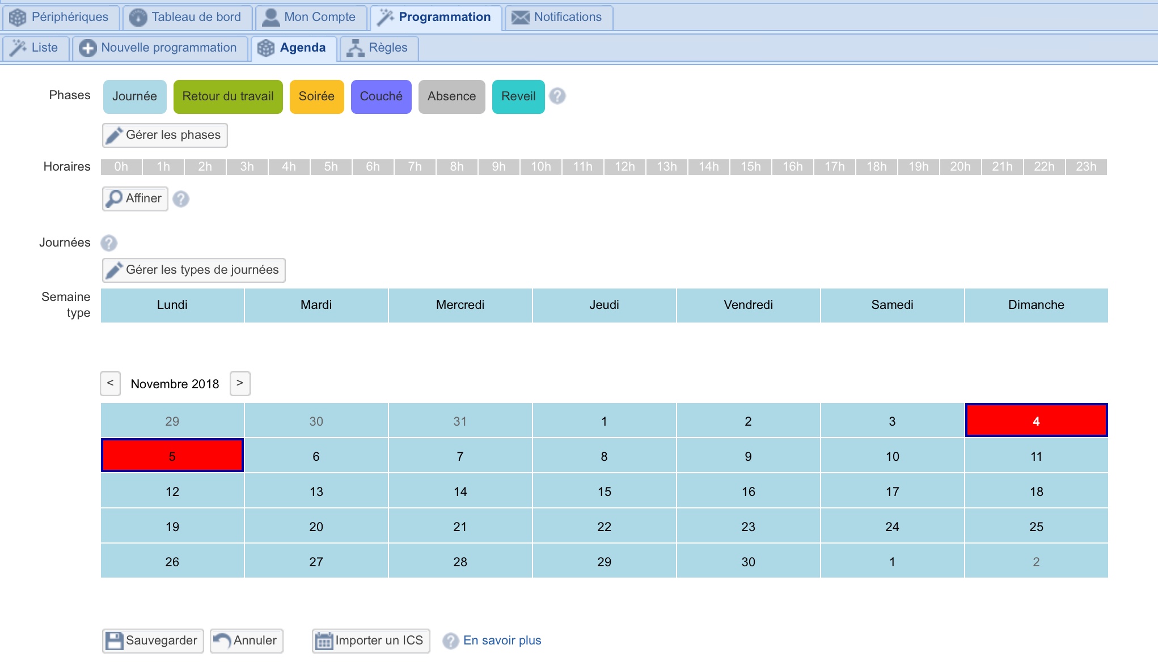Select the 23h time slot
Image resolution: width=1158 pixels, height=666 pixels.
tap(1087, 167)
